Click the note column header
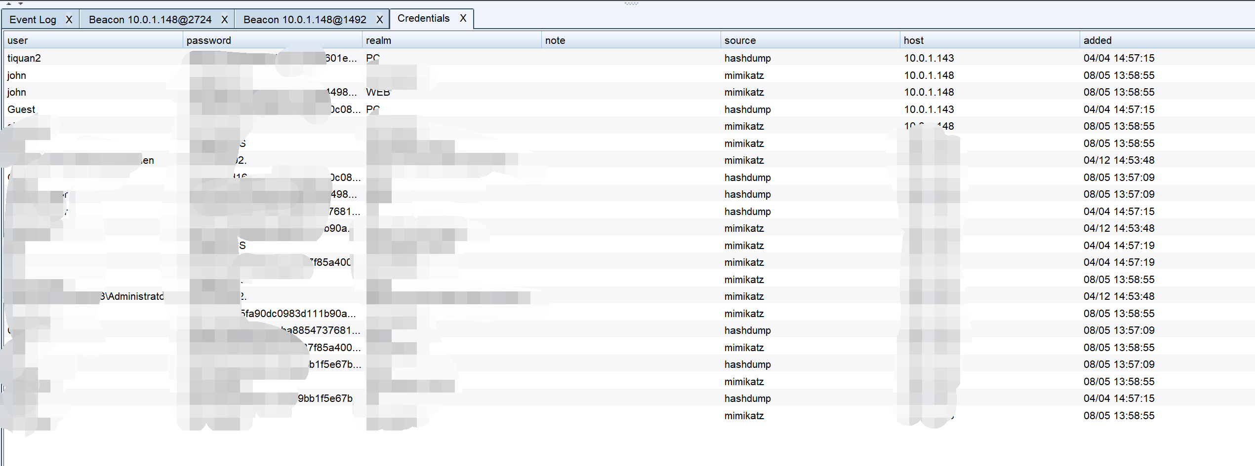The image size is (1255, 466). pyautogui.click(x=631, y=40)
